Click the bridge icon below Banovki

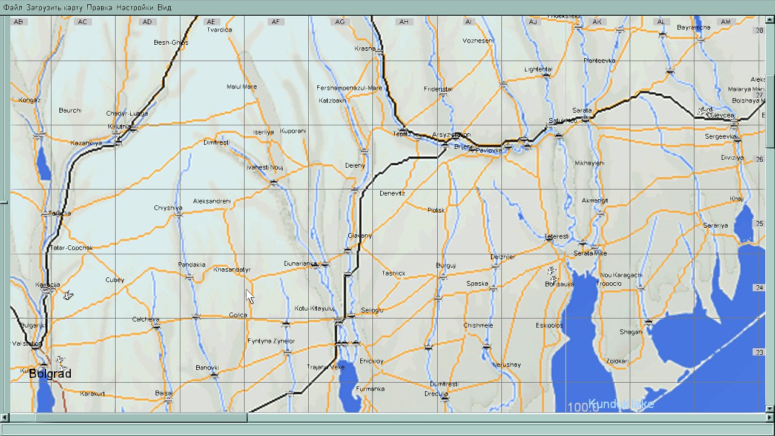(x=213, y=375)
